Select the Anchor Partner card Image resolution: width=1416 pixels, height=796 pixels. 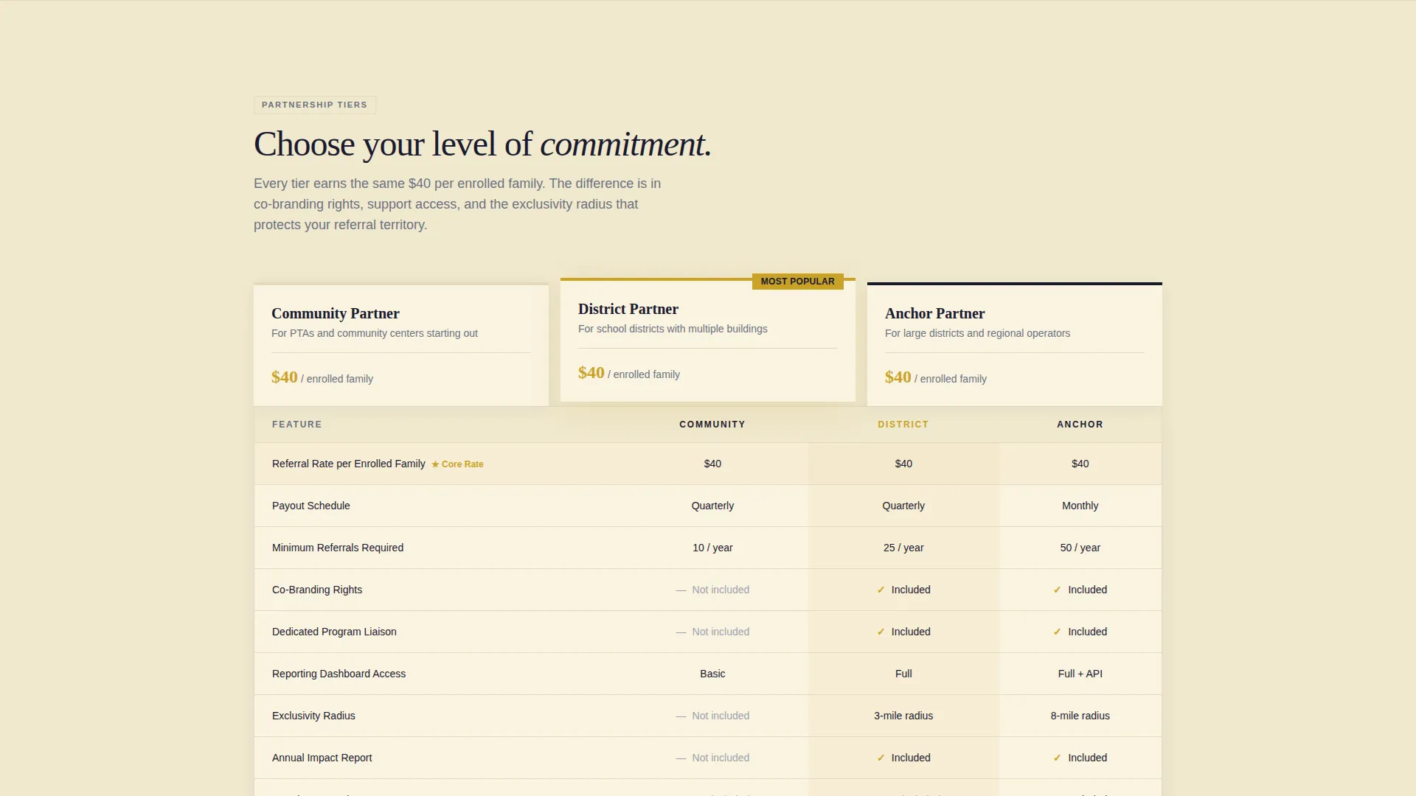coord(1015,344)
